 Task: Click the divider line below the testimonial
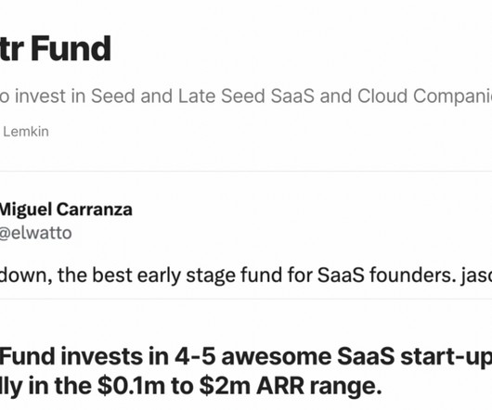tap(246, 300)
